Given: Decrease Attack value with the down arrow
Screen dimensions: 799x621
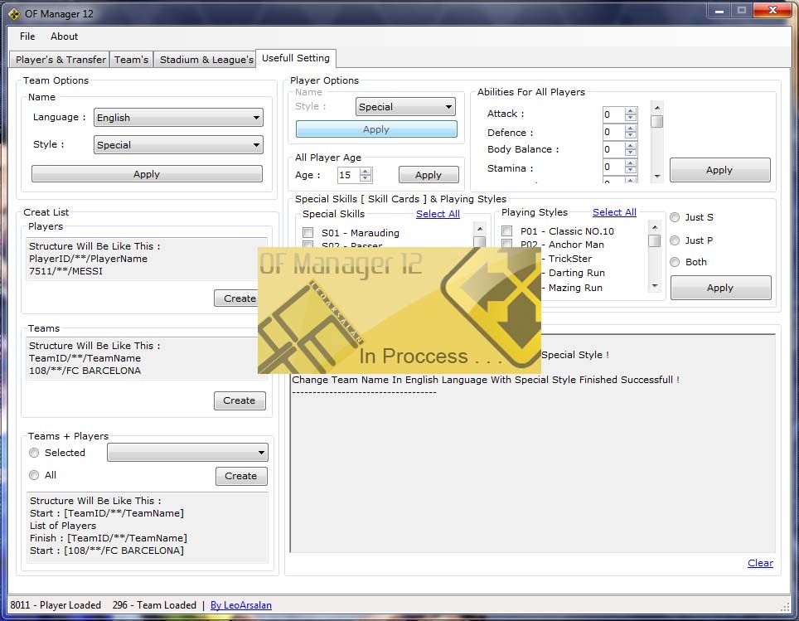Looking at the screenshot, I should 631,119.
